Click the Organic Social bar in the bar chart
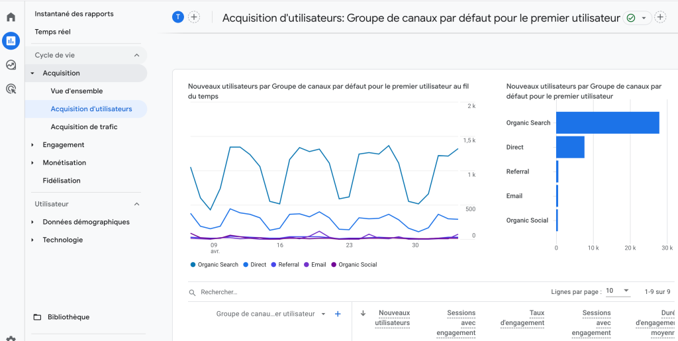 pyautogui.click(x=557, y=220)
